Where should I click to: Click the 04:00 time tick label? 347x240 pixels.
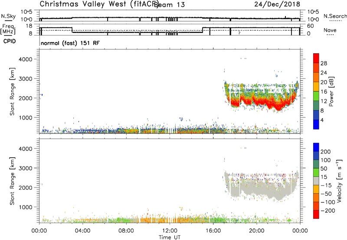click(82, 231)
